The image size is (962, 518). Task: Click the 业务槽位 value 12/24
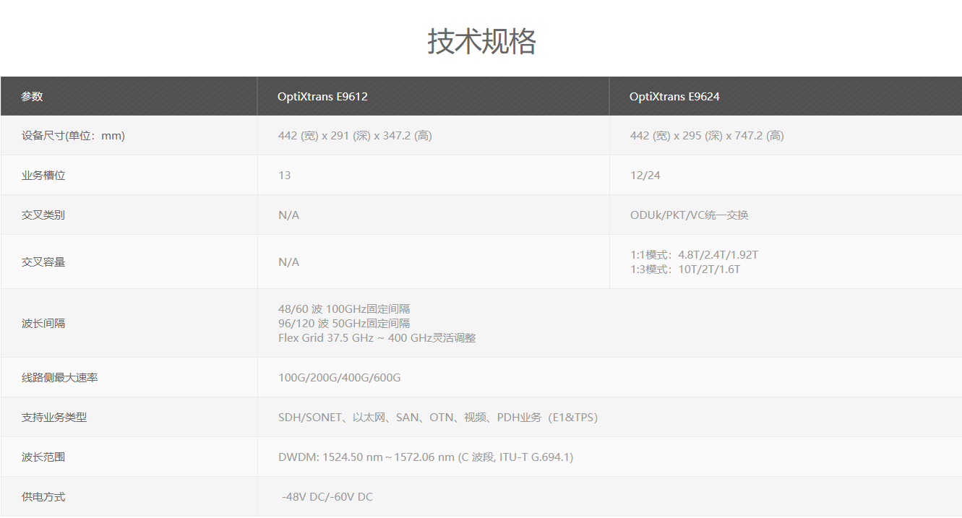(x=645, y=175)
